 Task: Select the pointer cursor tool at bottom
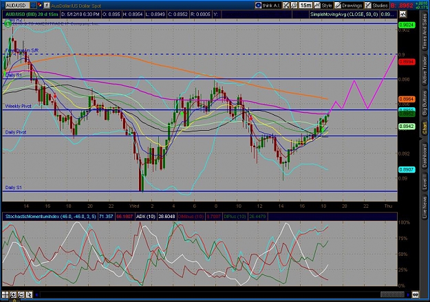(29, 295)
